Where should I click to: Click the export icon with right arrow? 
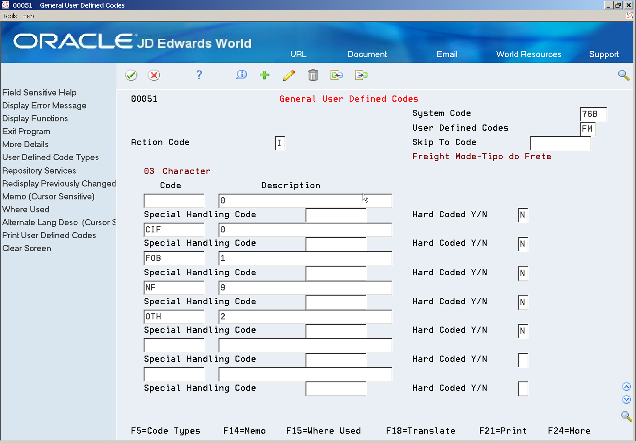(x=361, y=75)
